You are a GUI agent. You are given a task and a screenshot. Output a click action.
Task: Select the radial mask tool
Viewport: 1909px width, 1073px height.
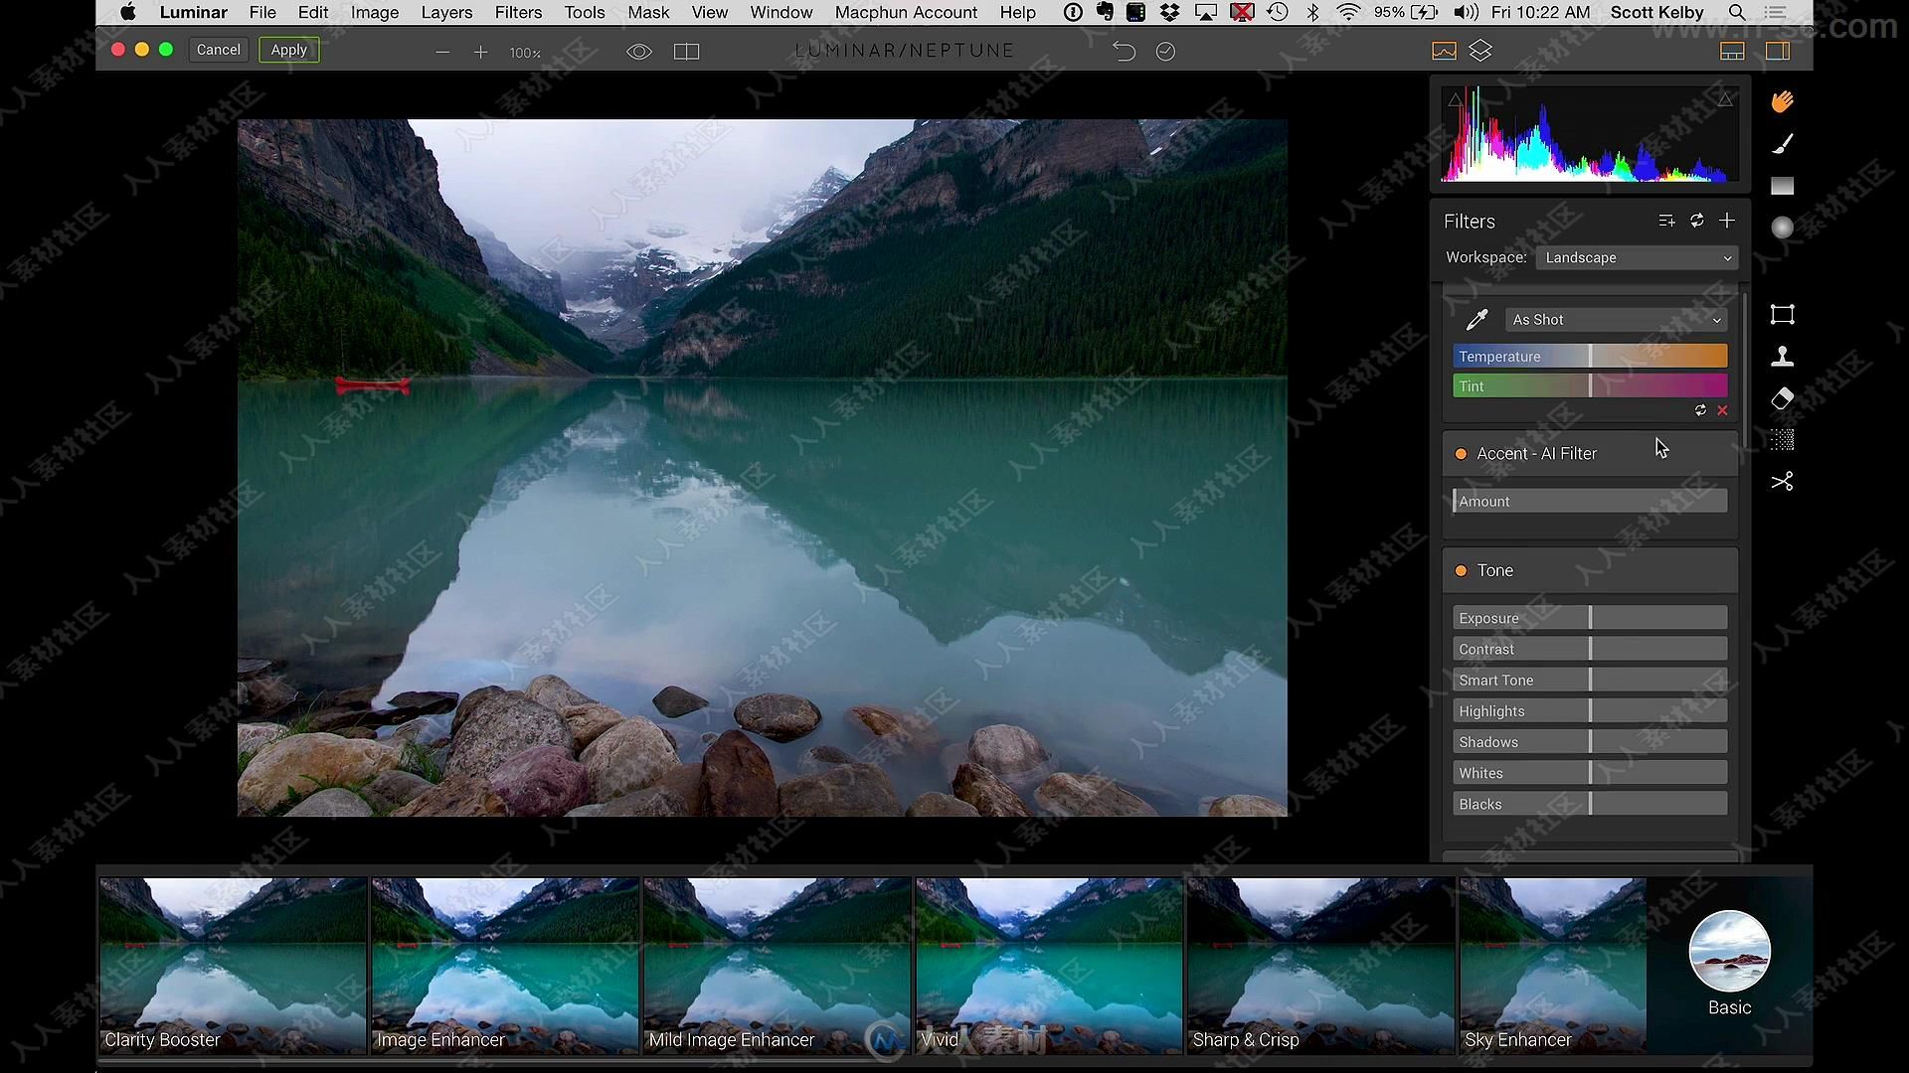point(1782,230)
